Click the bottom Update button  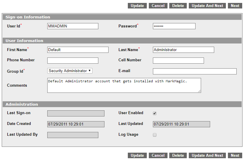coord(137,155)
